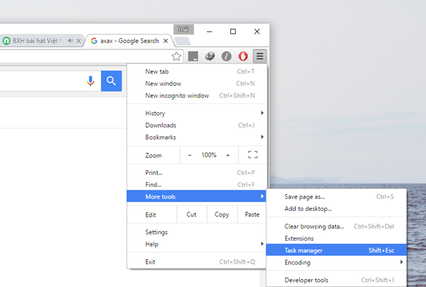Close the BXH bài hát Việt tab
This screenshot has height=287, width=426.
(79, 41)
